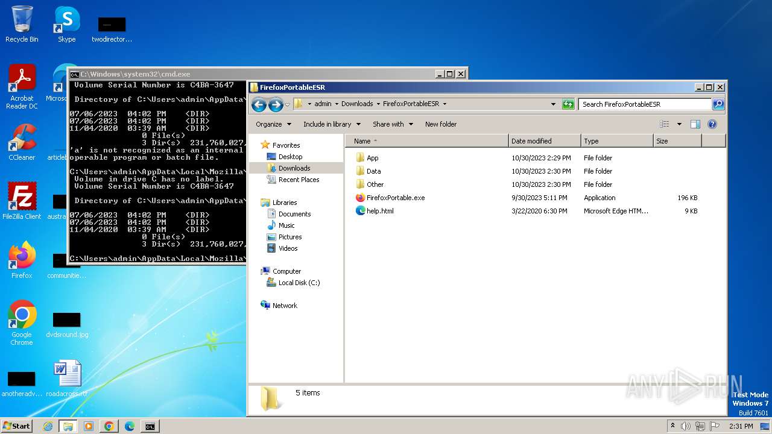Viewport: 772px width, 434px height.
Task: Select the roadacross.rtf desktop file
Action: point(67,379)
